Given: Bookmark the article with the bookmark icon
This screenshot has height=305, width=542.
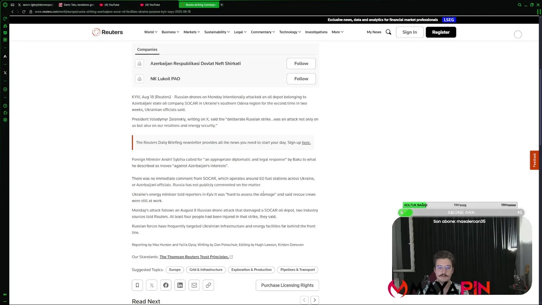Looking at the screenshot, I should (x=137, y=285).
